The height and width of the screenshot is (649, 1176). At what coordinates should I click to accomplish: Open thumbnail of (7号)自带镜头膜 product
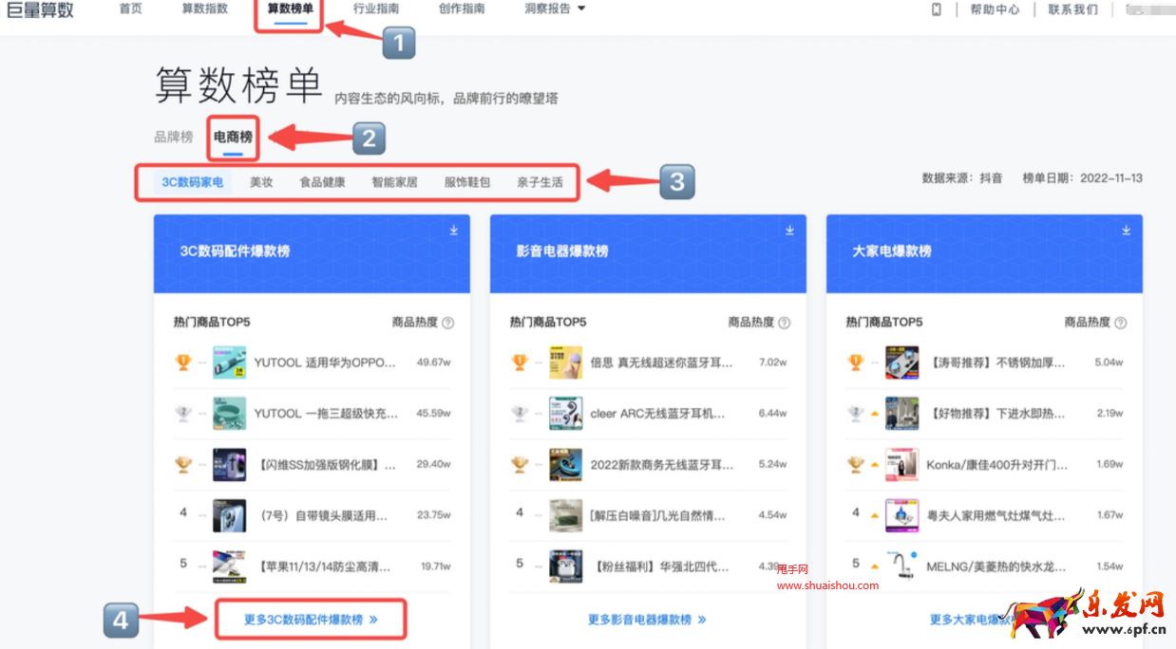click(x=229, y=515)
